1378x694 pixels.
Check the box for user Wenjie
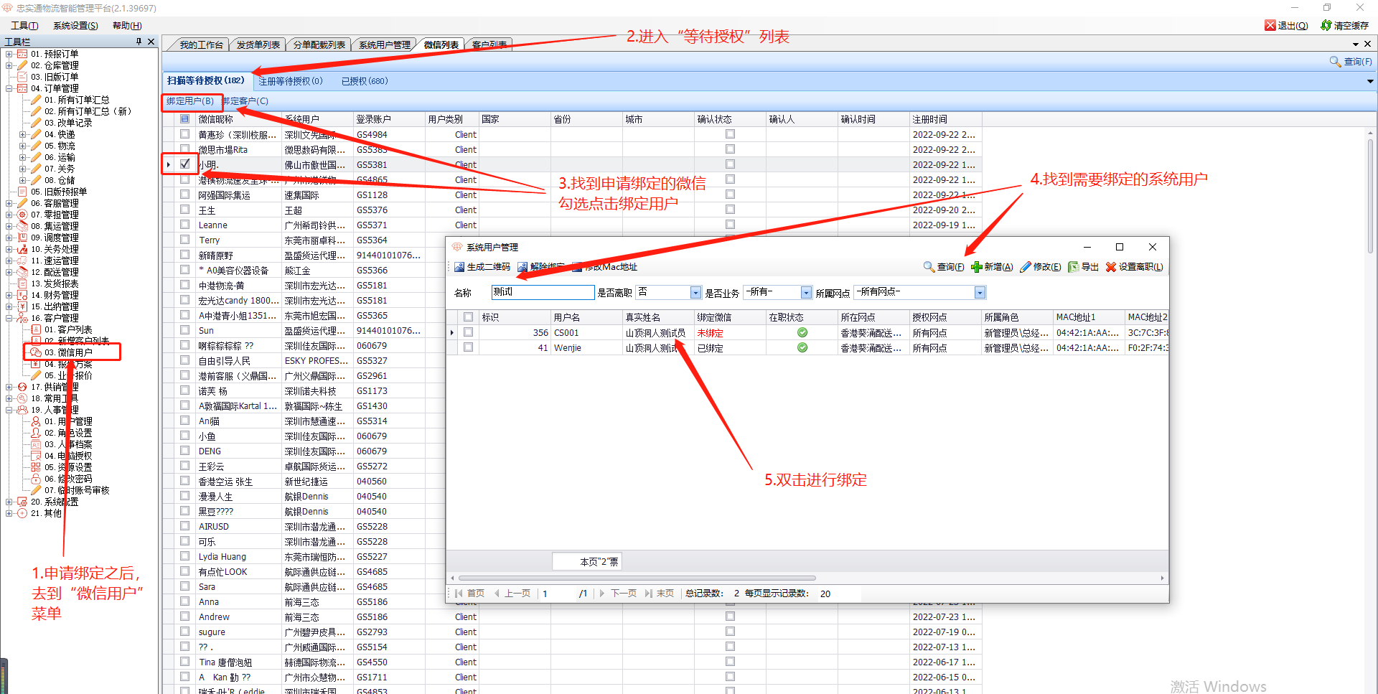[x=468, y=347]
